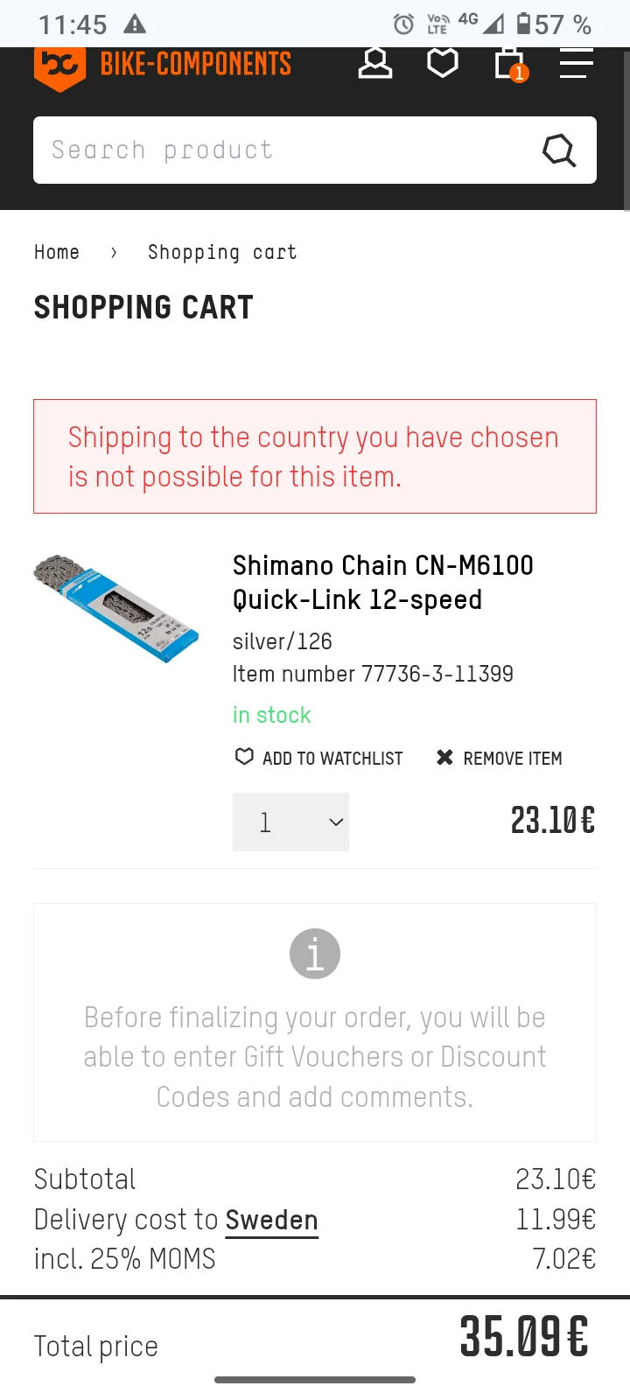Open the Shimano chain product thumbnail
630x1400 pixels.
116,608
